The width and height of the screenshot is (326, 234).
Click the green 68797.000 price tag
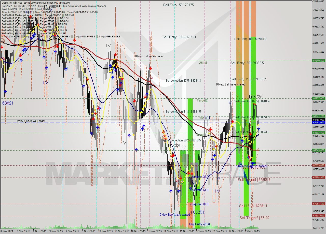319,98
